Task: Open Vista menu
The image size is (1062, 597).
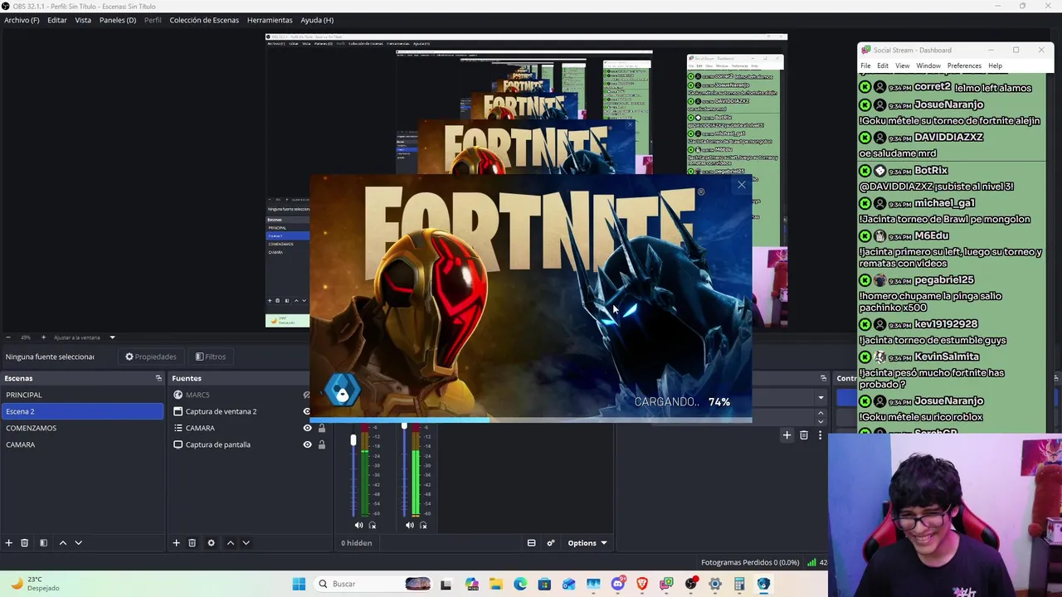Action: (x=83, y=20)
